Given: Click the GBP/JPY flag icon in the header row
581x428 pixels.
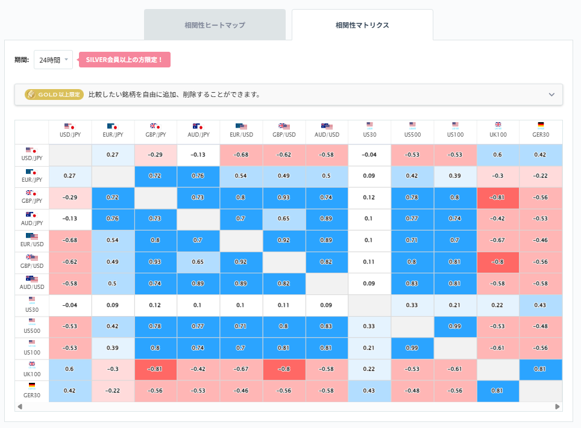Looking at the screenshot, I should (x=156, y=126).
